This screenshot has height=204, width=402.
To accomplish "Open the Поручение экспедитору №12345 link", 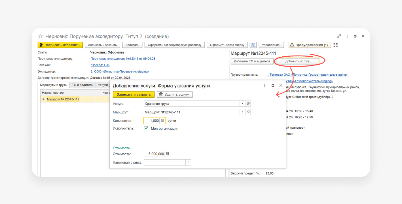I will point(123,59).
